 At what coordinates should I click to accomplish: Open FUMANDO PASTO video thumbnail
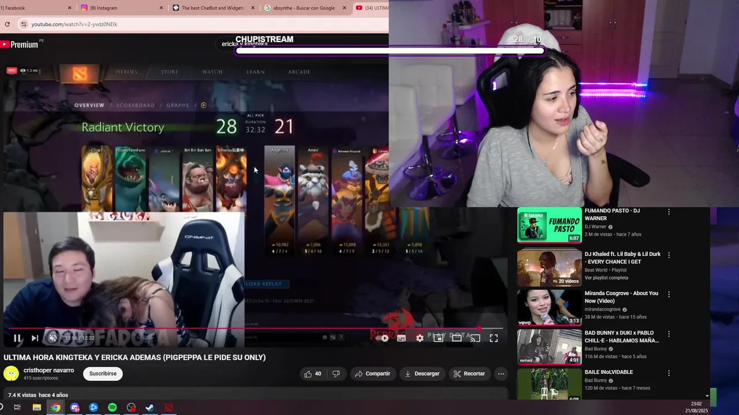tap(549, 225)
